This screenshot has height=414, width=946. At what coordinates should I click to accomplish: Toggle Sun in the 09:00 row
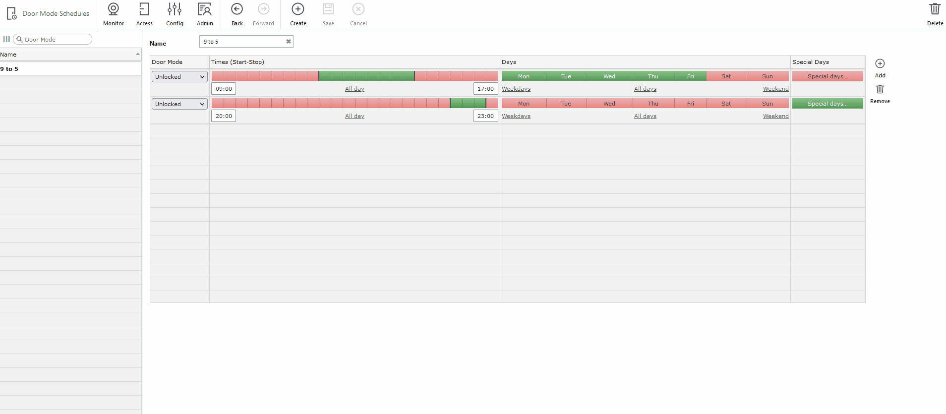coord(768,76)
